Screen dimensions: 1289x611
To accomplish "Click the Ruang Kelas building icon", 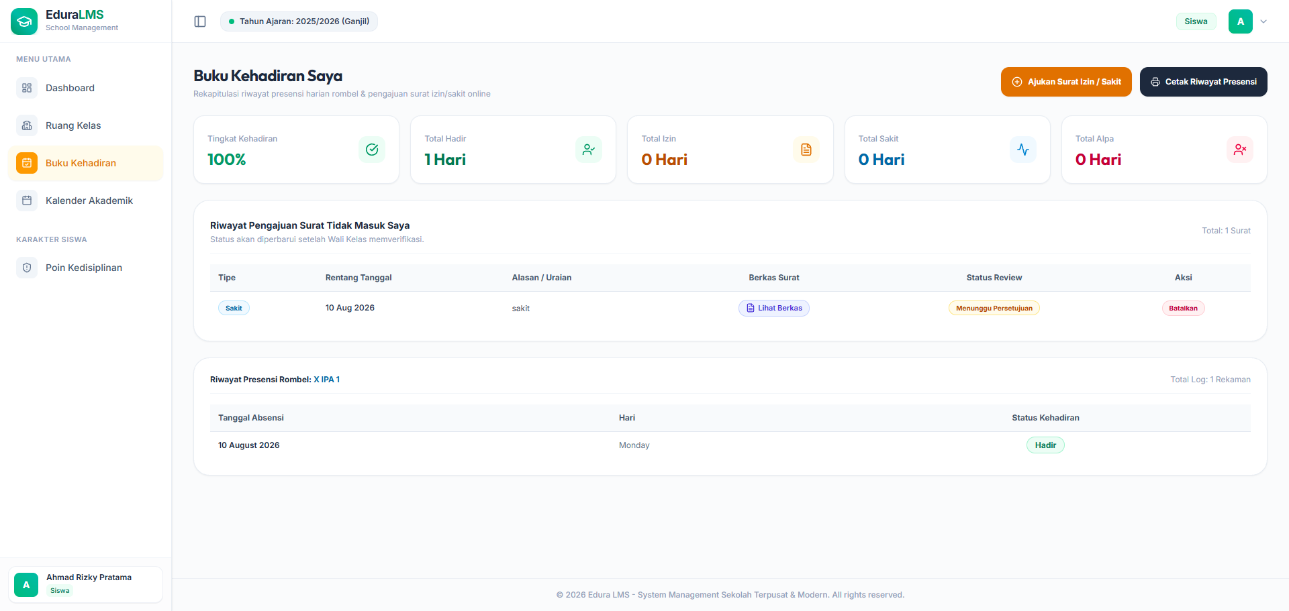I will (27, 125).
